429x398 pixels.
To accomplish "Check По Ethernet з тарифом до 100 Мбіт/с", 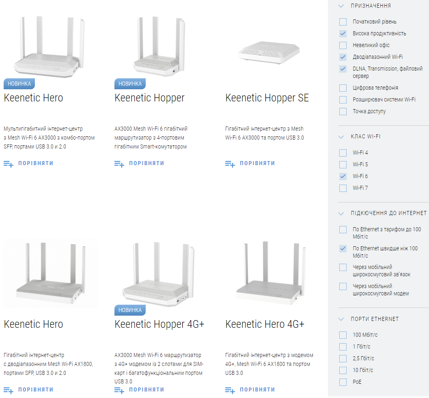I will coord(343,230).
